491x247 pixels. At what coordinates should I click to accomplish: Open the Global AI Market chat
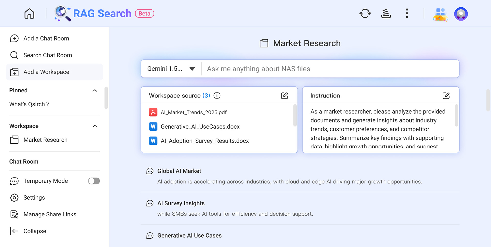pyautogui.click(x=179, y=171)
